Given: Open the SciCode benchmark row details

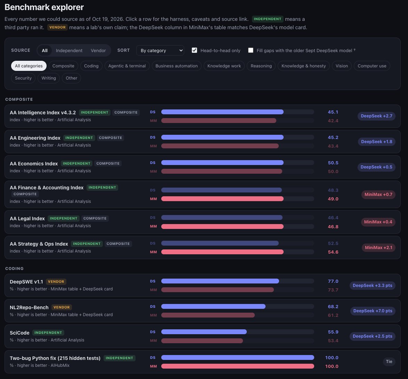Looking at the screenshot, I should 203,336.
